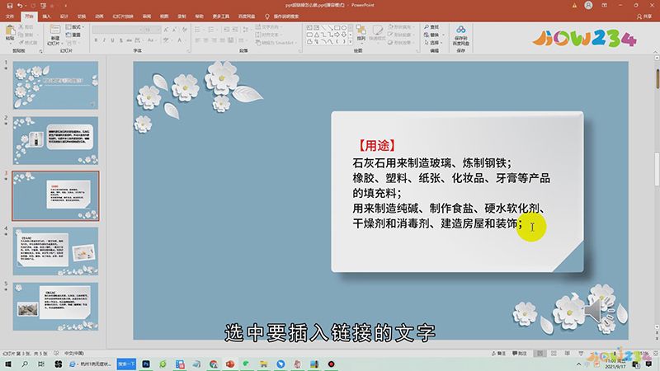
Task: Select the oval shape in shapes gallery
Action: 344,28
